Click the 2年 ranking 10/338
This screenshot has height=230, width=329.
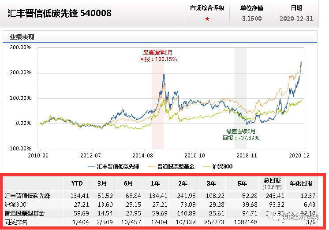pos(186,222)
